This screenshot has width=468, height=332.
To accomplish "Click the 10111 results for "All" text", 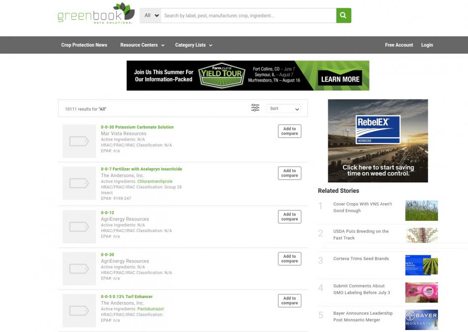I will (86, 109).
